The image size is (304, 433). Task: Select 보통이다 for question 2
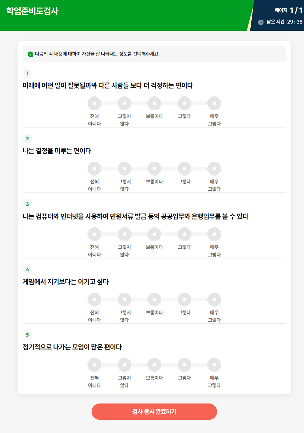pyautogui.click(x=154, y=169)
